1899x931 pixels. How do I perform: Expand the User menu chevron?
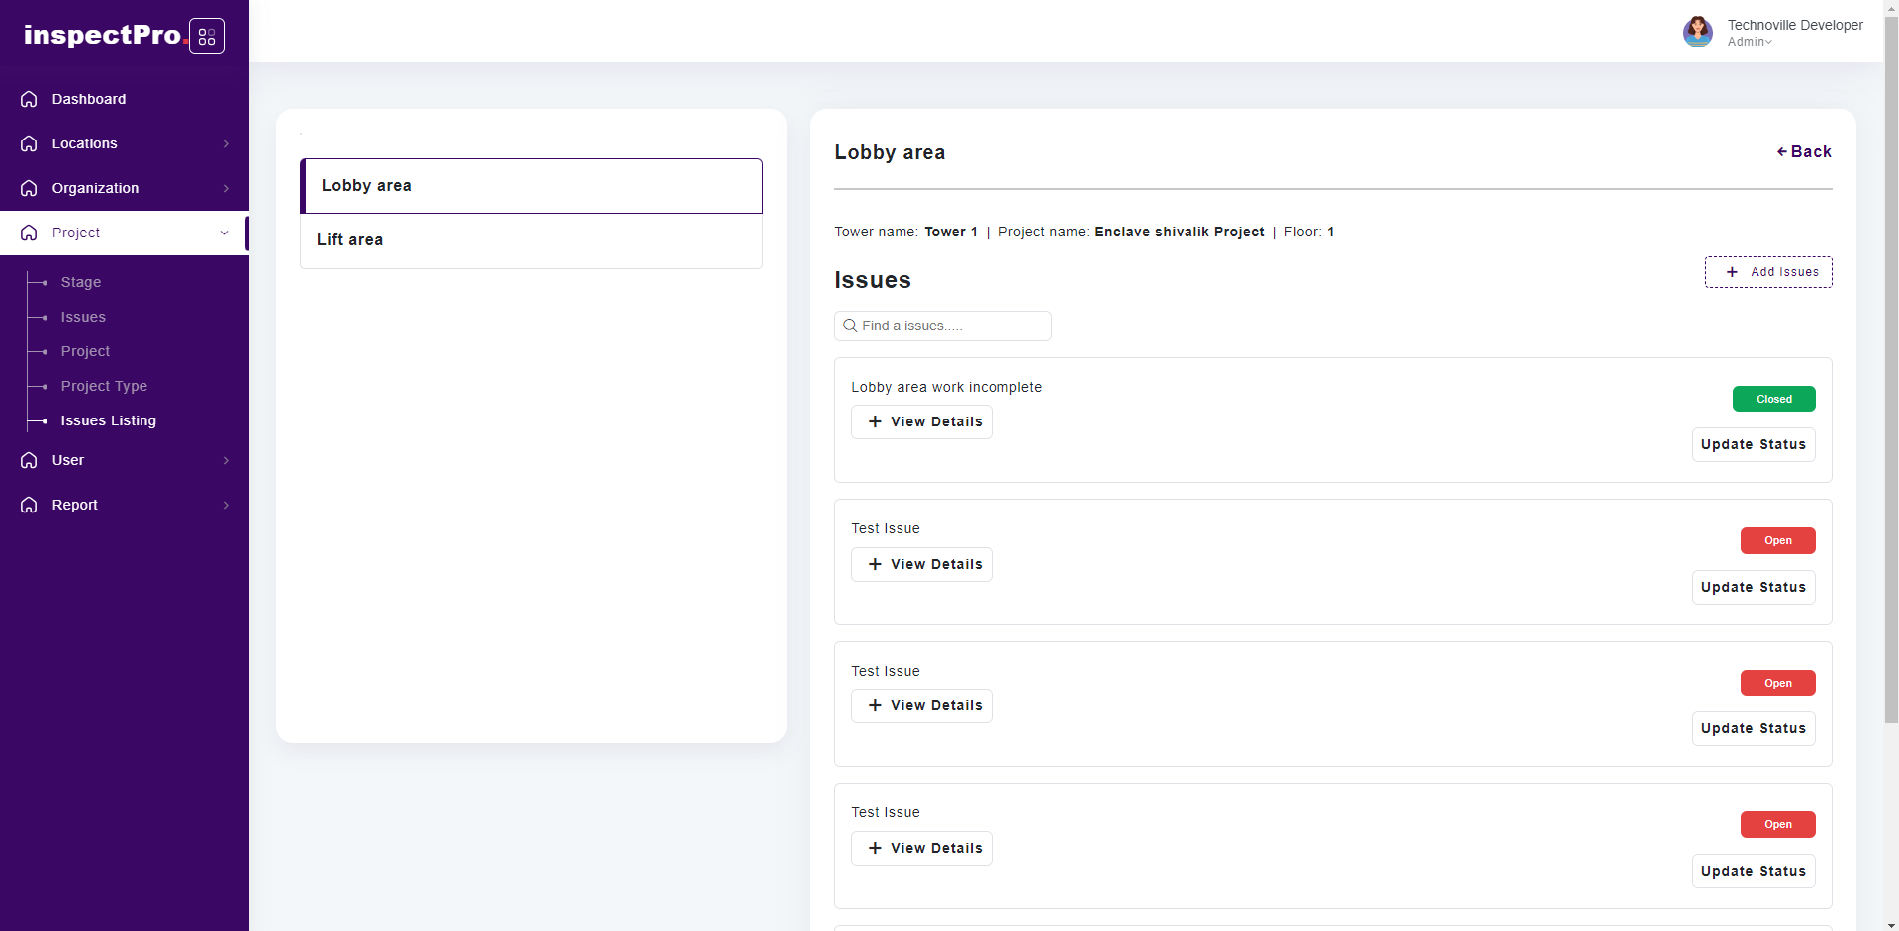coord(226,460)
